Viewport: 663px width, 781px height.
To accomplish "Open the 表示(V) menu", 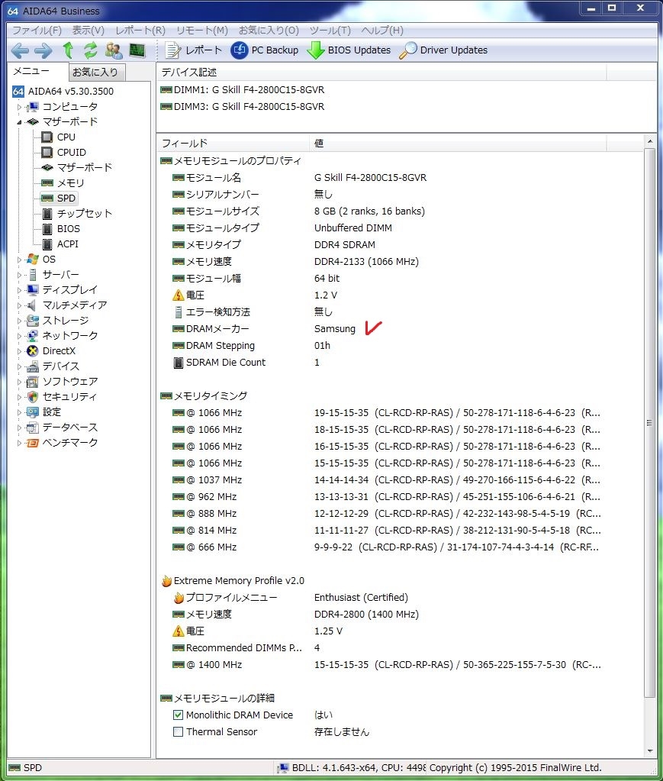I will tap(89, 31).
